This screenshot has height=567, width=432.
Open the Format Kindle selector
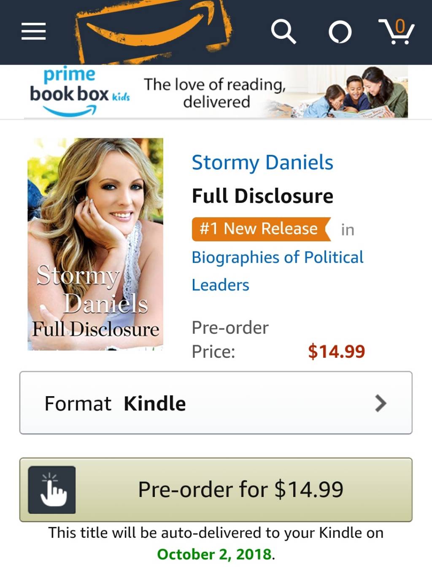pos(216,403)
